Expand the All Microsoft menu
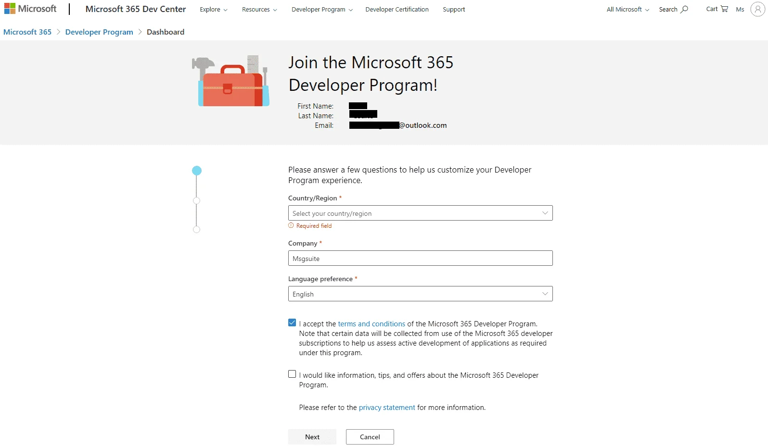 (x=627, y=9)
